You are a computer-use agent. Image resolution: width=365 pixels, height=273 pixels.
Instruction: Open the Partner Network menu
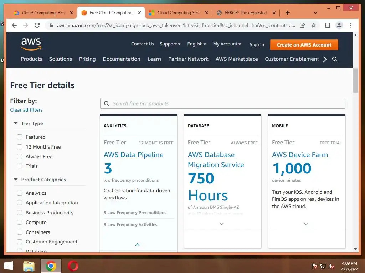[x=188, y=59]
